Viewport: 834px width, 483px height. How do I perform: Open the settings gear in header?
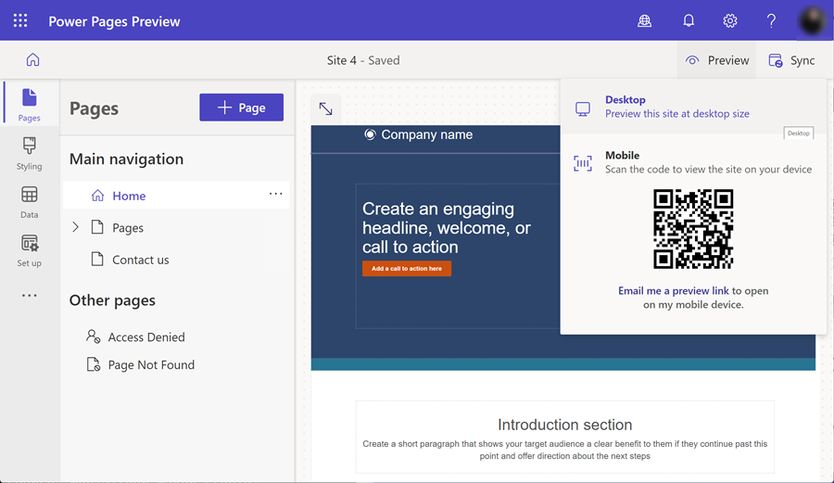tap(730, 20)
